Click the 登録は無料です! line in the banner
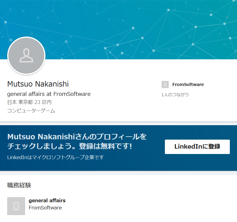The image size is (237, 222). pyautogui.click(x=105, y=147)
